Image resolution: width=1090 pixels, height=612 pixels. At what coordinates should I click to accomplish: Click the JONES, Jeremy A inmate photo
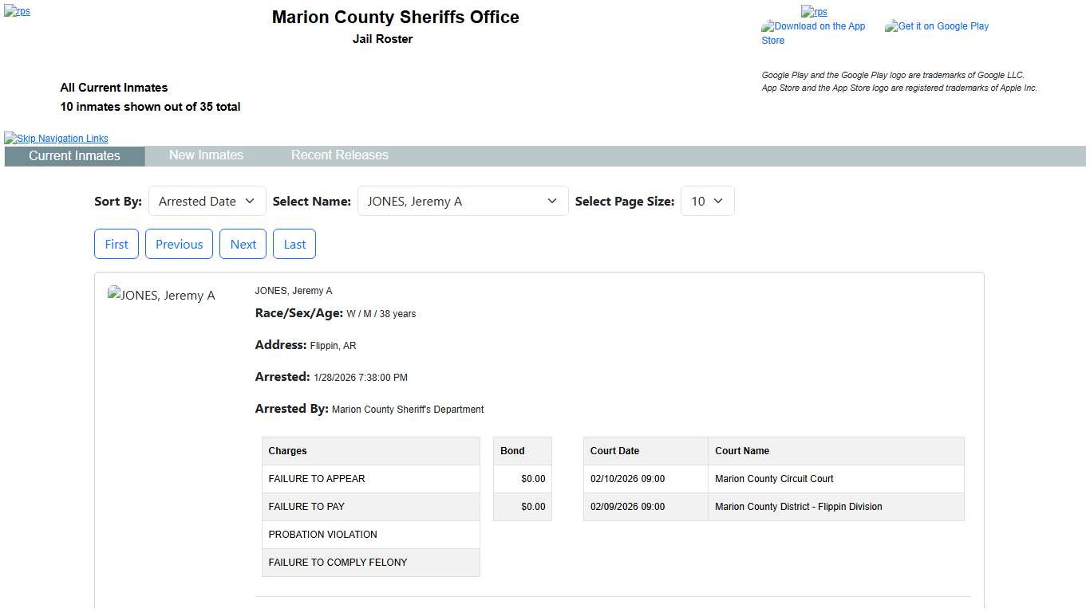(162, 296)
